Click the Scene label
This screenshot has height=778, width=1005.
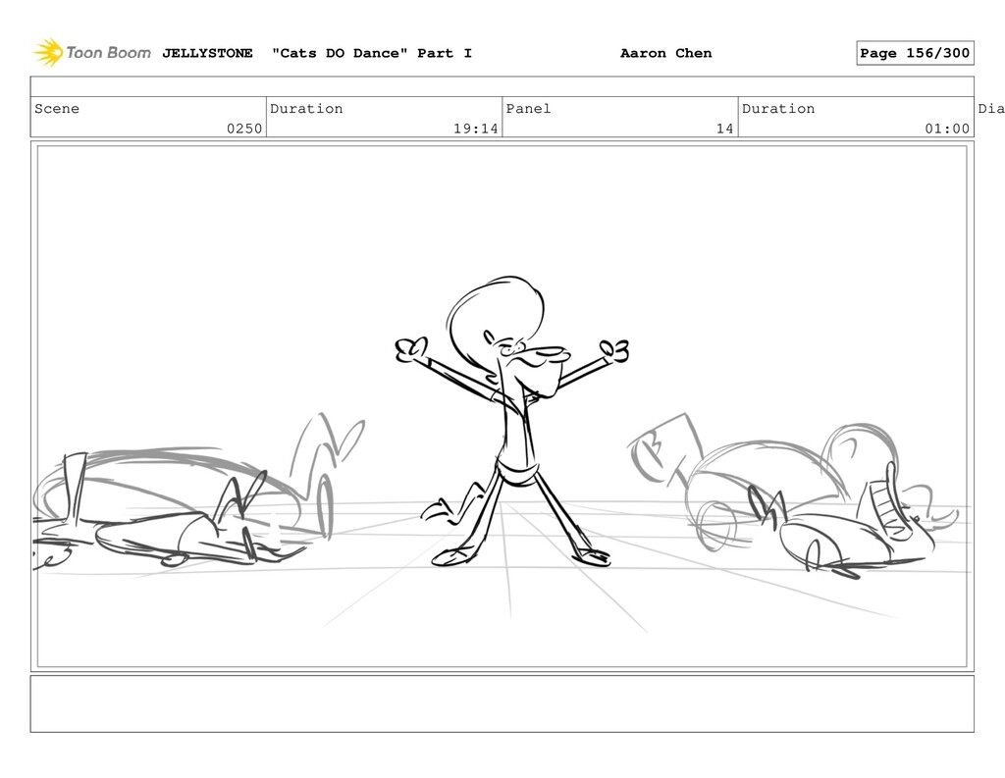pos(57,108)
